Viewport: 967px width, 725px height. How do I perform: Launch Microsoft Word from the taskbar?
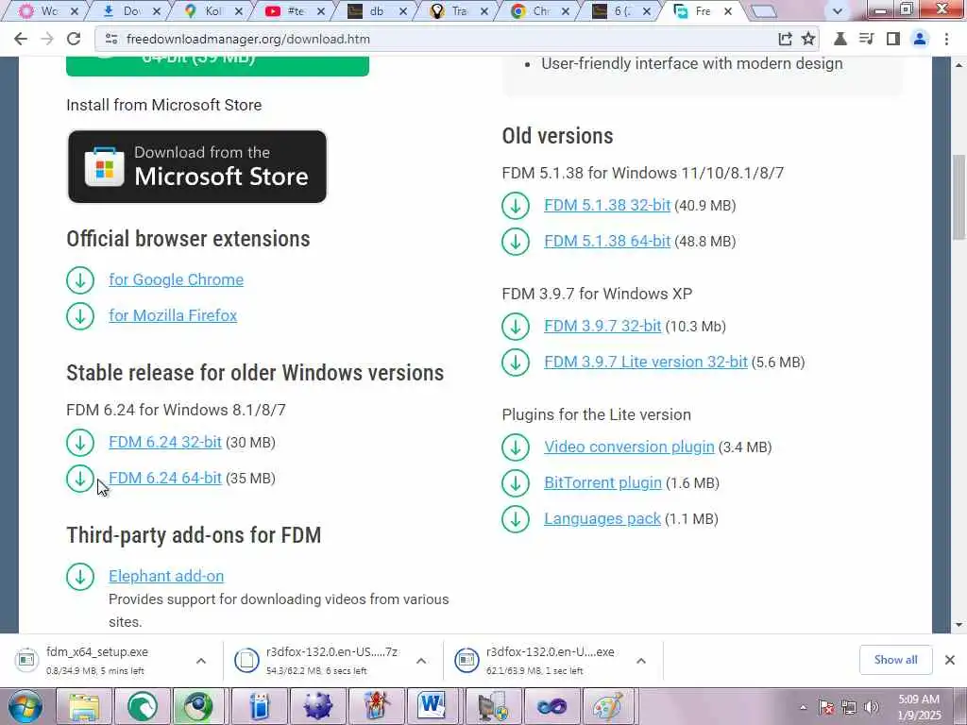click(x=431, y=706)
